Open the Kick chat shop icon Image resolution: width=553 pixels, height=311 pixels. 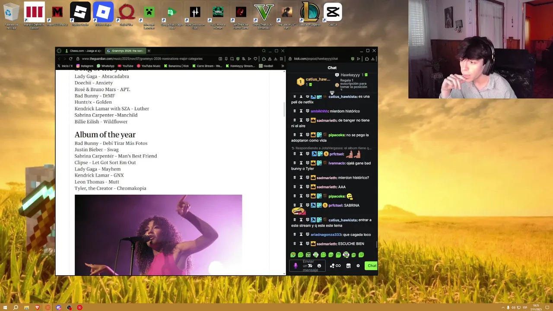(x=348, y=266)
